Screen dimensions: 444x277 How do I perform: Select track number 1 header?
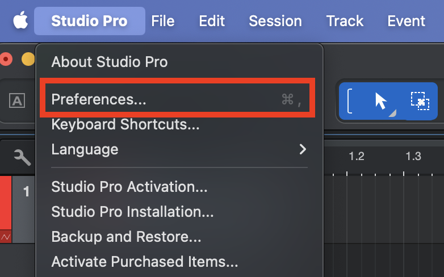pyautogui.click(x=26, y=192)
